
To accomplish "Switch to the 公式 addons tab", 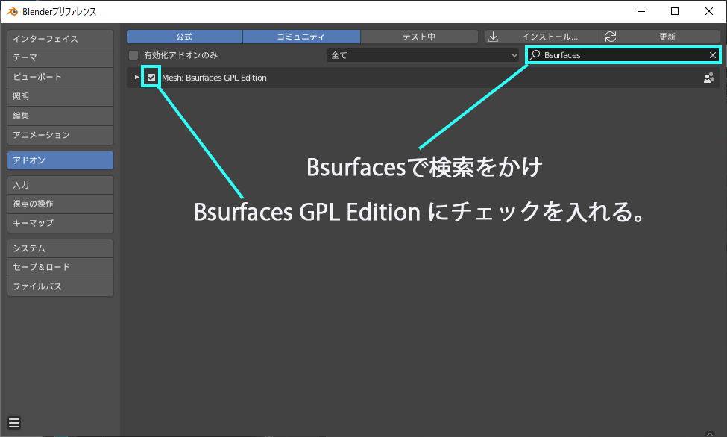I will (x=184, y=35).
